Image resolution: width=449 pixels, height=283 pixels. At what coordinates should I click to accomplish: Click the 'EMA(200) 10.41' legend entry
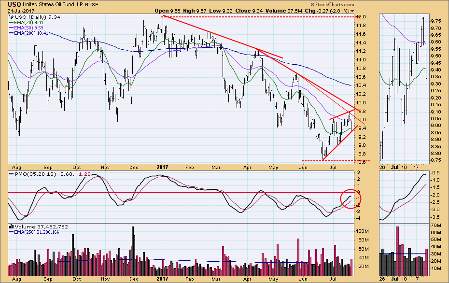pos(31,33)
